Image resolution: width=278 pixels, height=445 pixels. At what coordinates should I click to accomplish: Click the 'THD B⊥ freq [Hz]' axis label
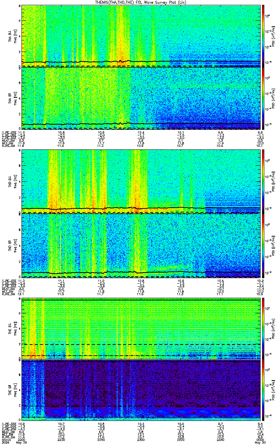tap(13, 182)
